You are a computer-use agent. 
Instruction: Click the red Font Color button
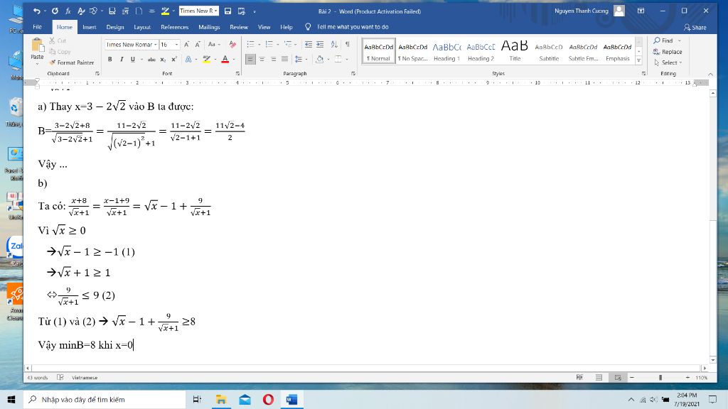pyautogui.click(x=225, y=60)
